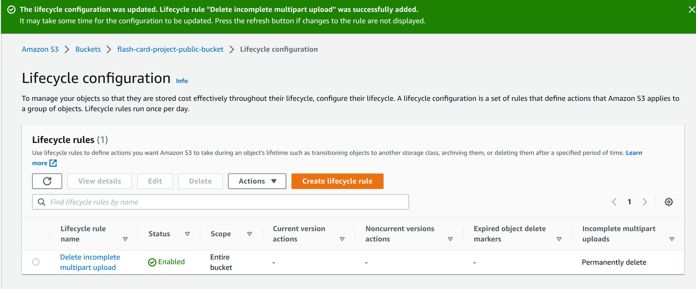Go to previous page of rules
Viewport: 696px width, 289px height.
pos(614,202)
